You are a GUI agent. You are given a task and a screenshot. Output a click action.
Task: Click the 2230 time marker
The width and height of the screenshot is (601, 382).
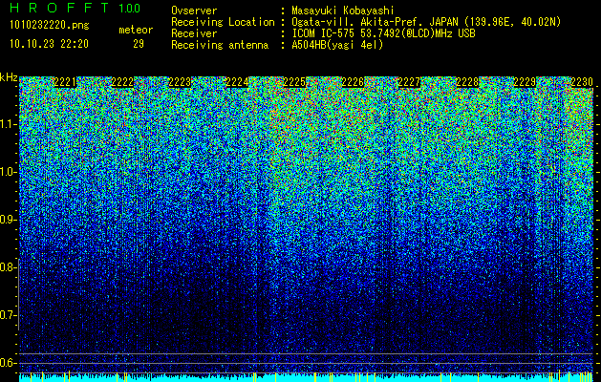click(x=582, y=82)
